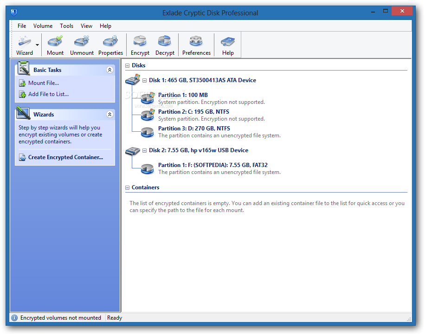Minimize the Exlade Cryptic Disk window

pyautogui.click(x=373, y=12)
